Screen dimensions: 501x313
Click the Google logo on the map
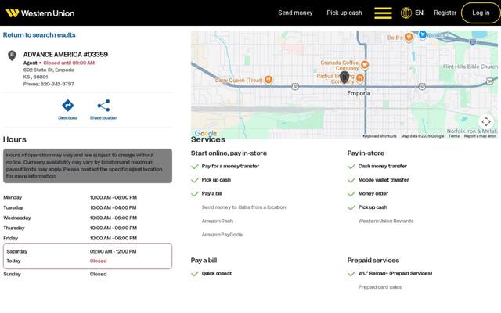click(x=206, y=133)
